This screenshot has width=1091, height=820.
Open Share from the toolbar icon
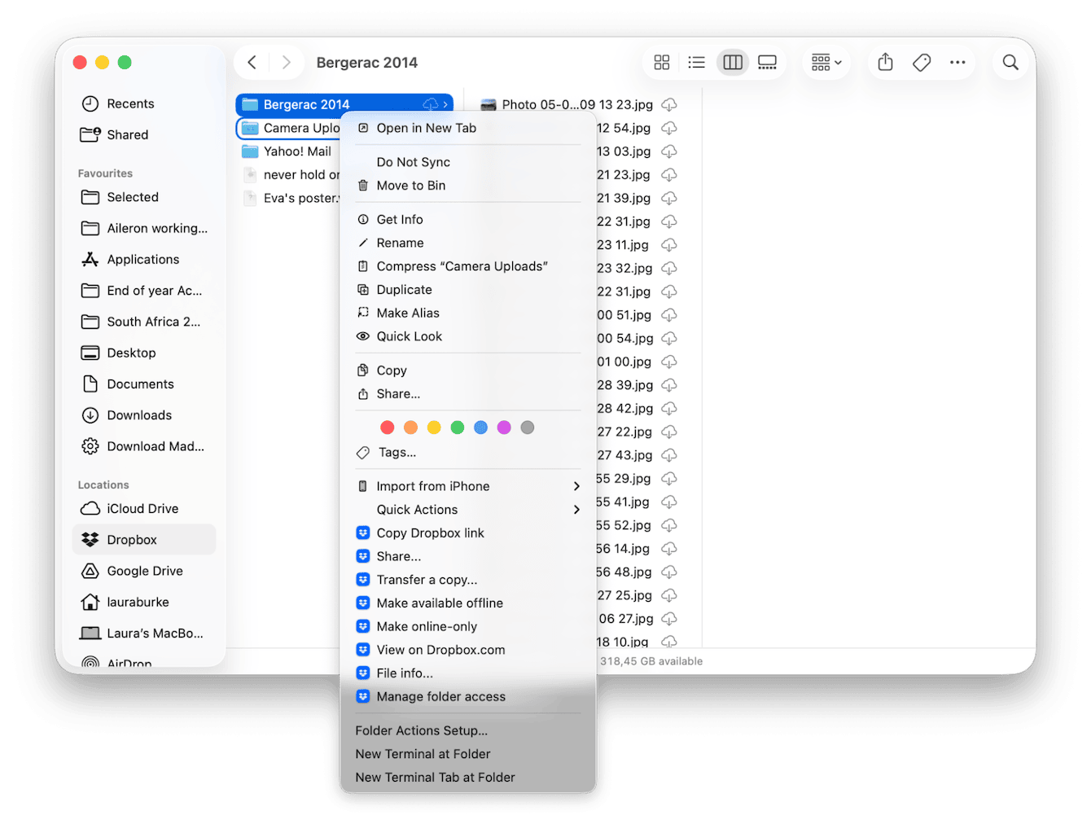(x=885, y=62)
